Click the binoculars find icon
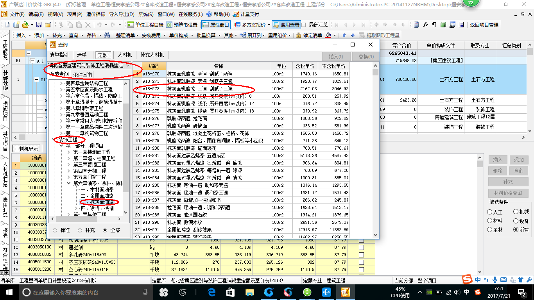 tap(107, 35)
